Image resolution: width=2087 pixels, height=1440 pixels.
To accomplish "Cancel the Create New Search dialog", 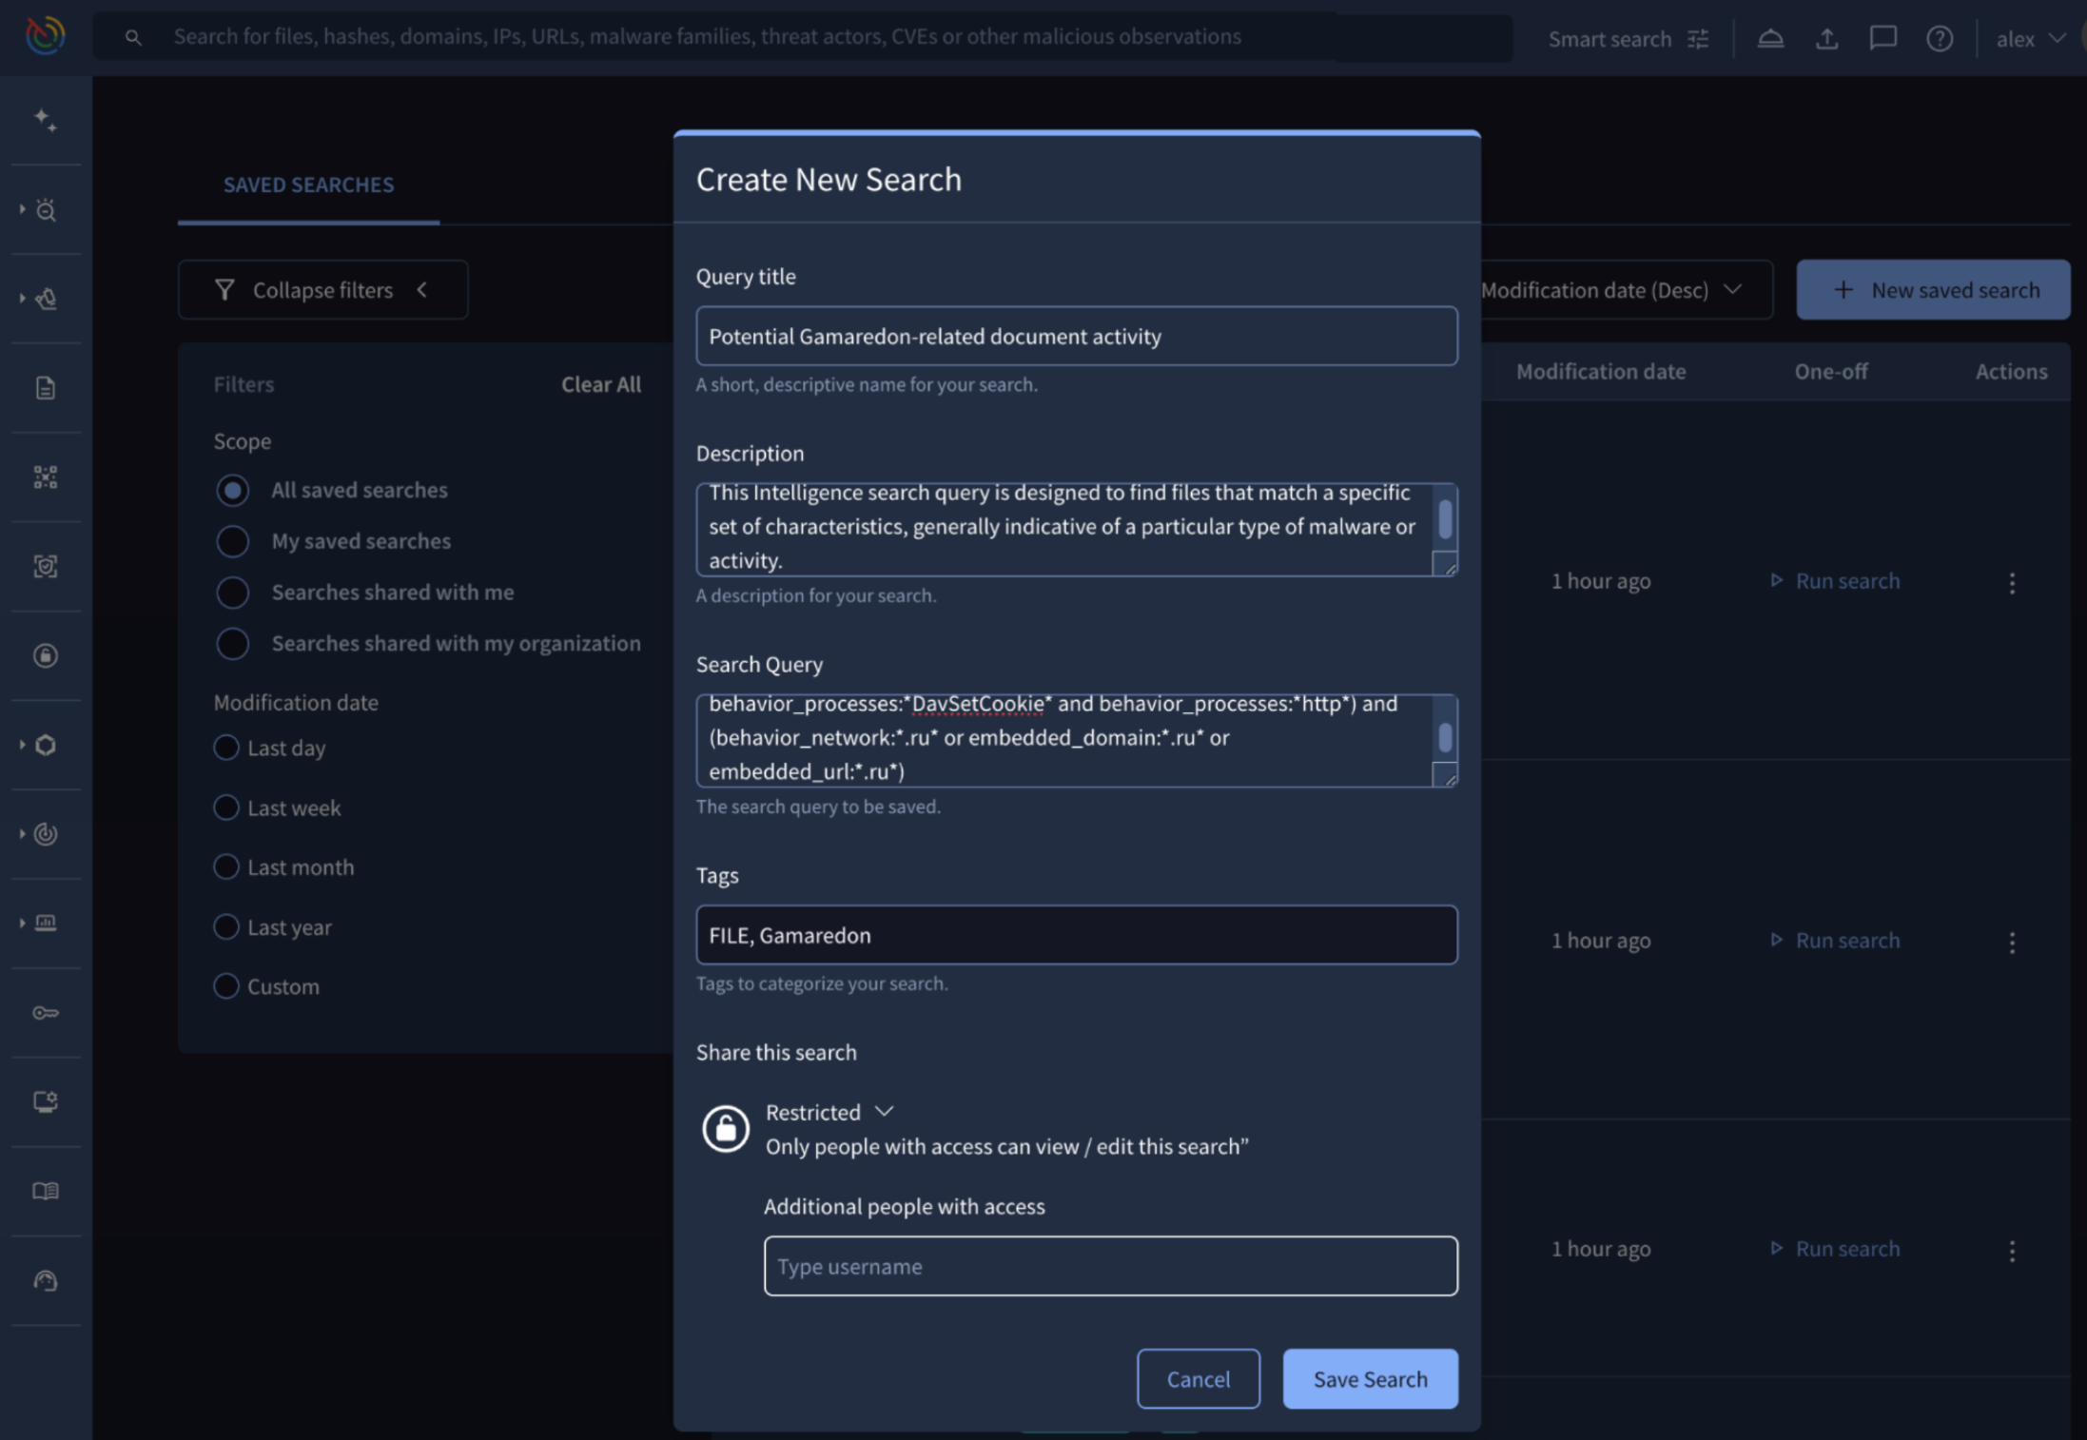I will [1198, 1378].
